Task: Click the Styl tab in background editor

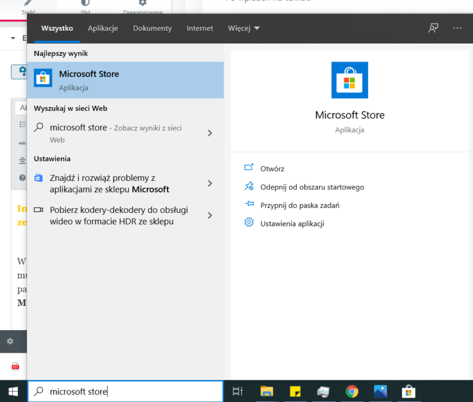Action: [86, 7]
